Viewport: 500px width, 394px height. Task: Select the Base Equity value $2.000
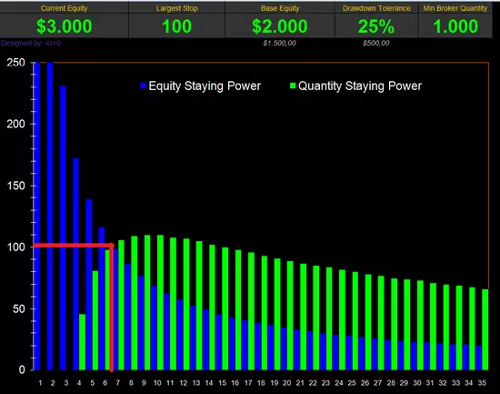280,26
